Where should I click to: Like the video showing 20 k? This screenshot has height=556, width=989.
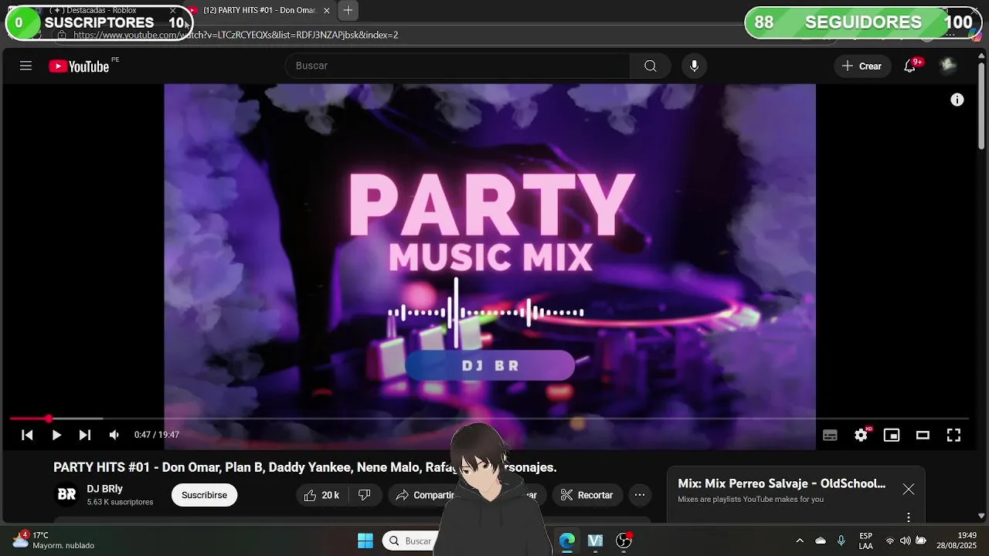pyautogui.click(x=322, y=495)
